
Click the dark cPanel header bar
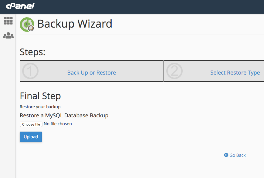pos(148,7)
